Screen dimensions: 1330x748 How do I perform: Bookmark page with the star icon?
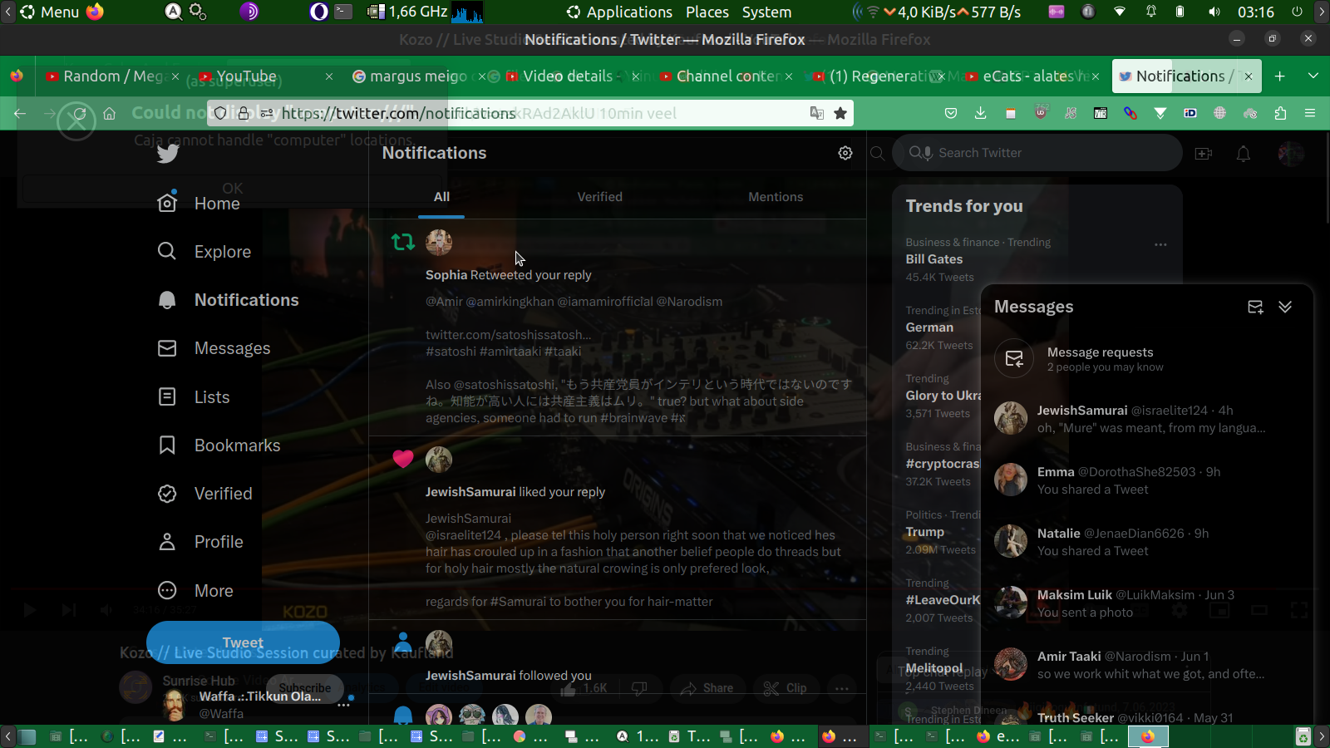[840, 113]
